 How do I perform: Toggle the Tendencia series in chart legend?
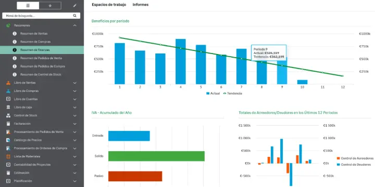point(232,94)
